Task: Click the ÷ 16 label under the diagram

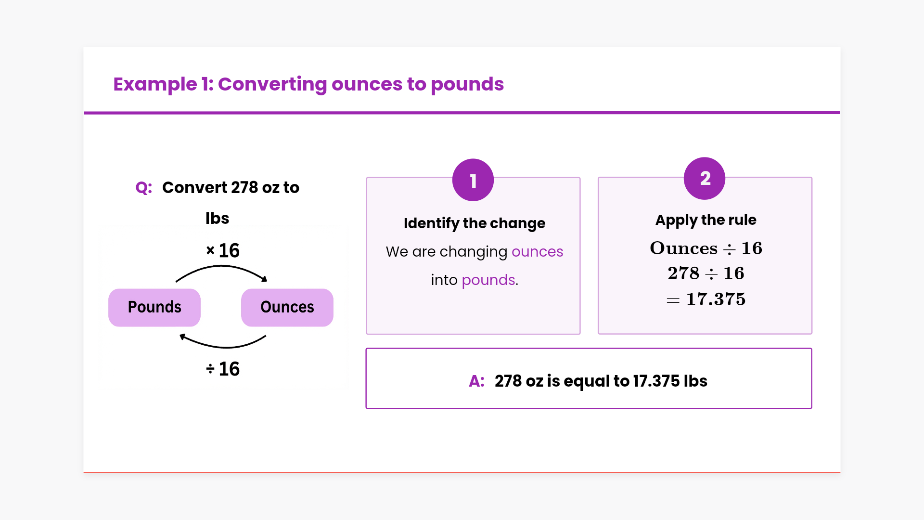Action: [x=223, y=369]
